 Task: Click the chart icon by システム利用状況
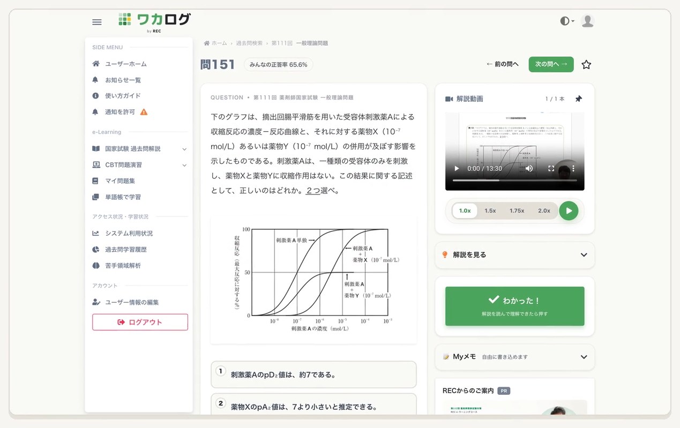click(95, 234)
